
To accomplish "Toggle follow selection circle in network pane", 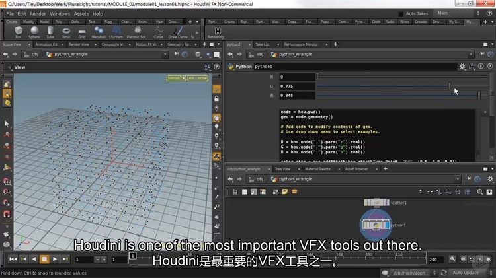I will click(477, 179).
